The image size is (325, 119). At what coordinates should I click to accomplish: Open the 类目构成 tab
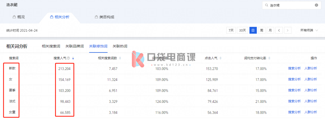(x=105, y=17)
